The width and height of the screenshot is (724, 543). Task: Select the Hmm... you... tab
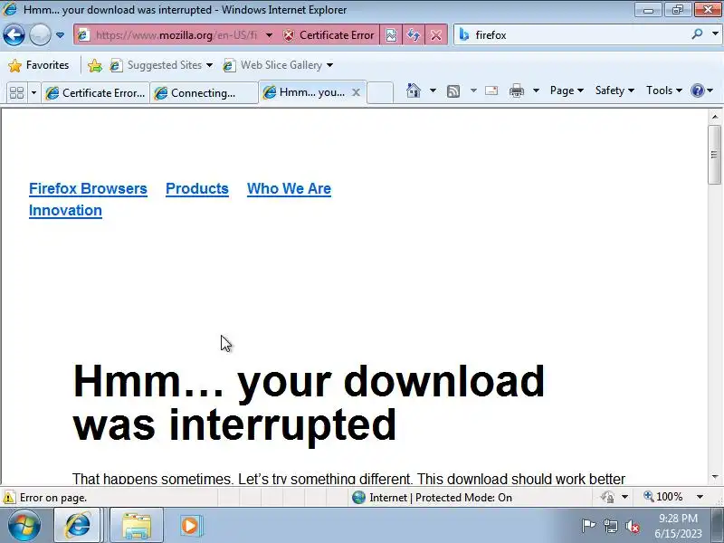pos(305,92)
